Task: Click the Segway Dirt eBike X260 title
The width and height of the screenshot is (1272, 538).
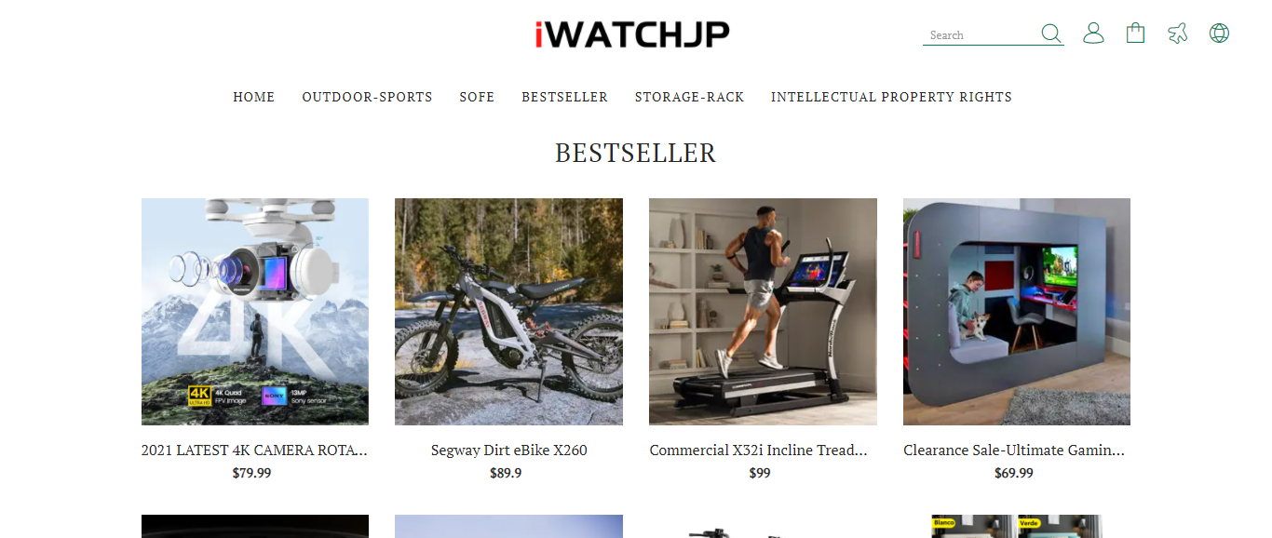Action: (x=508, y=451)
